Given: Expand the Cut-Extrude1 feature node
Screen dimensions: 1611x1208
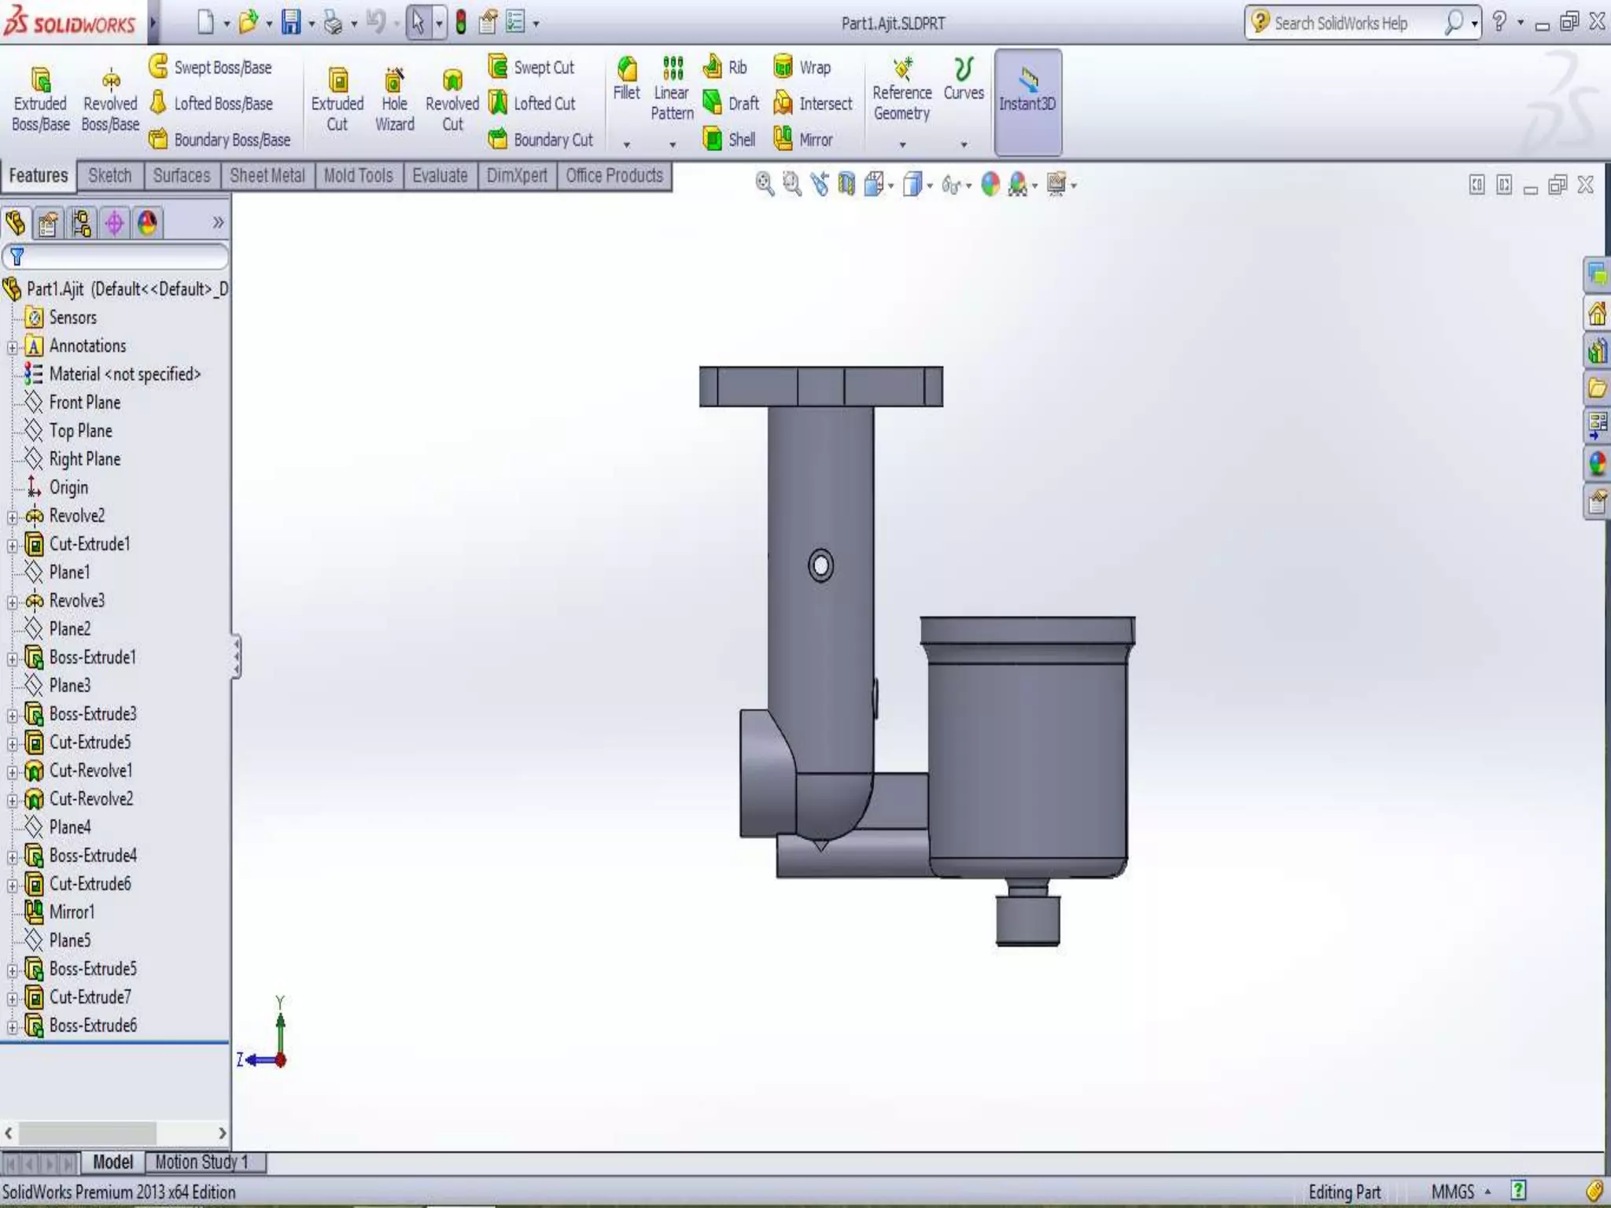Looking at the screenshot, I should click(x=13, y=545).
